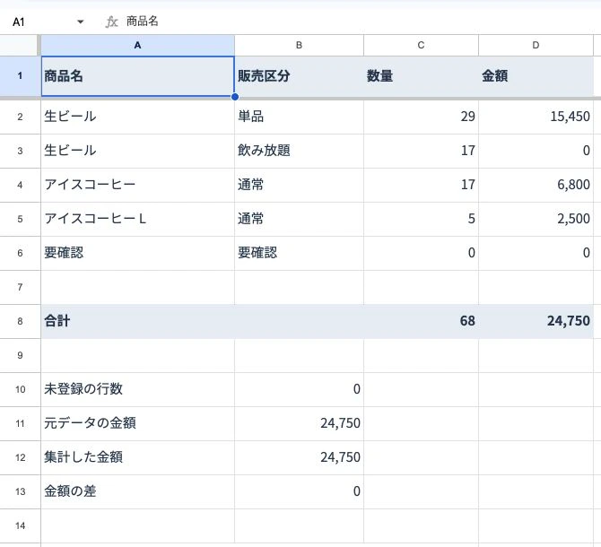Select the 24,750 value in row 12
This screenshot has width=601, height=547.
299,457
